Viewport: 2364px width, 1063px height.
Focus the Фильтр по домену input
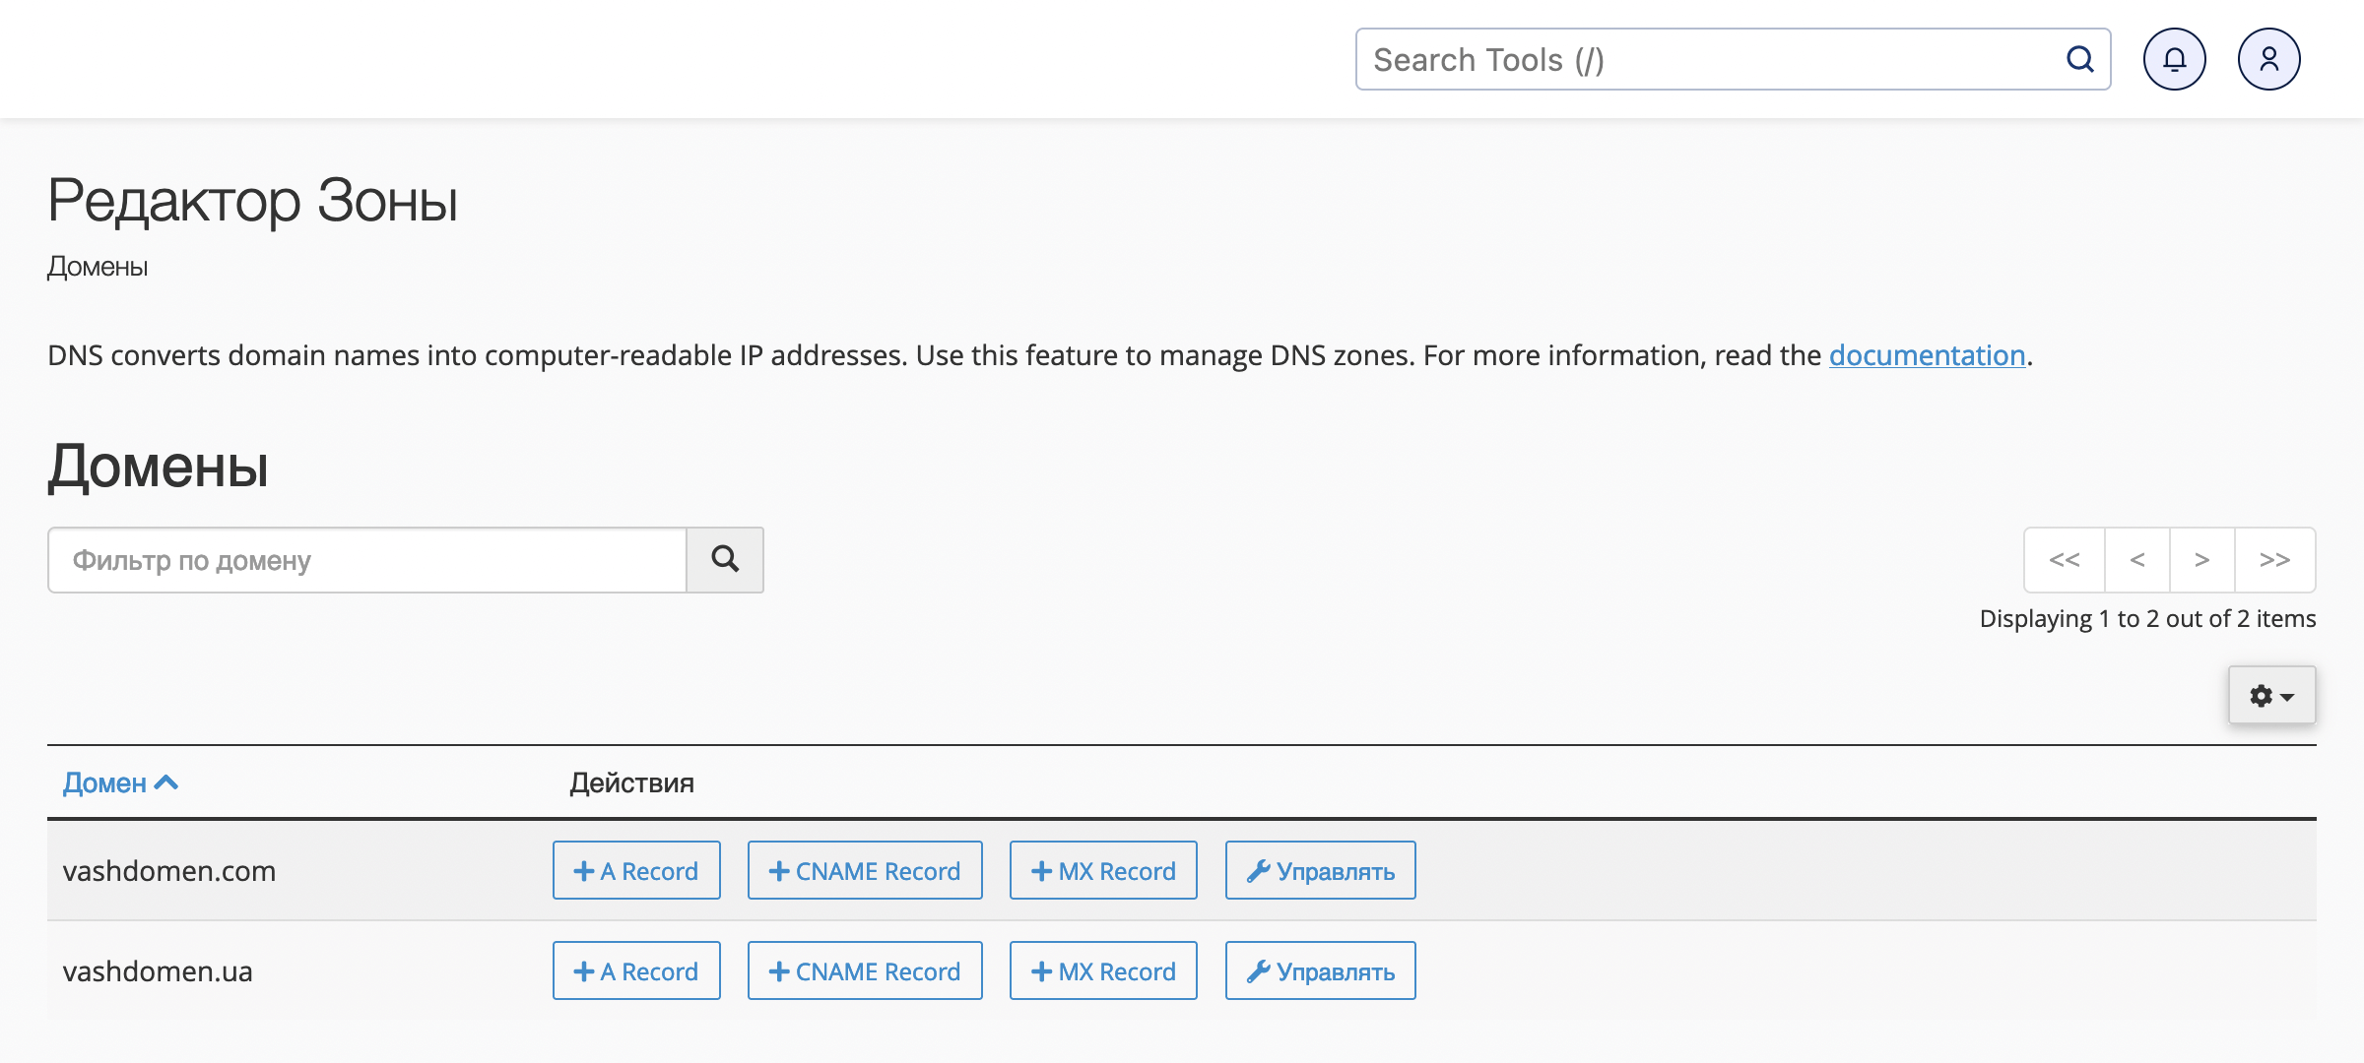(367, 559)
